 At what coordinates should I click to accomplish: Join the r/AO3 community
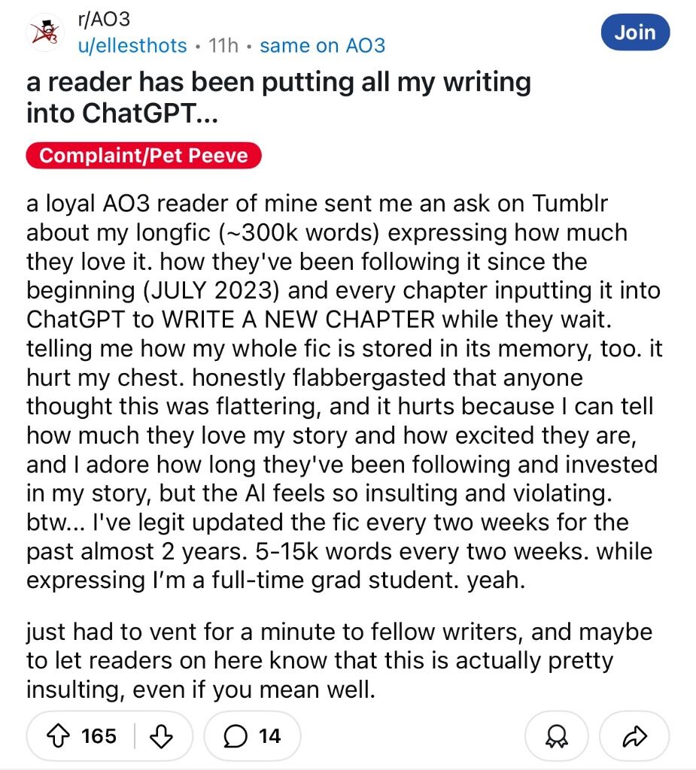point(635,32)
